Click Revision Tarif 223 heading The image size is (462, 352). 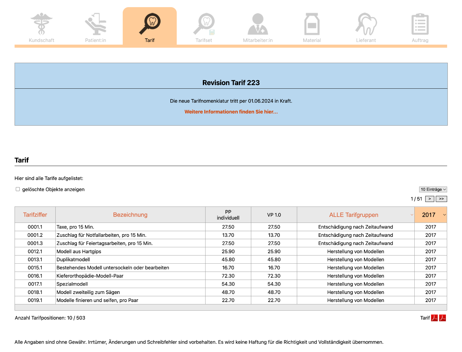(231, 83)
